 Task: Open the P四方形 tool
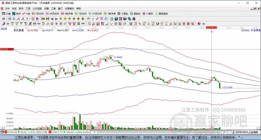pos(38,14)
